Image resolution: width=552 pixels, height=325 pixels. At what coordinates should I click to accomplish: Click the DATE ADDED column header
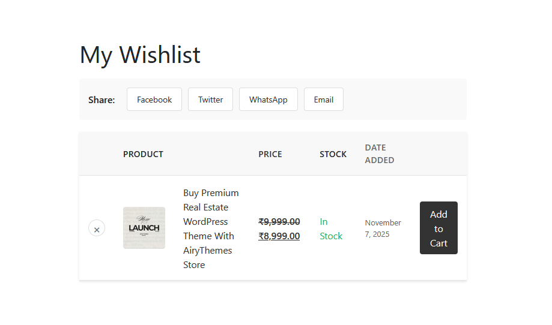pos(379,154)
